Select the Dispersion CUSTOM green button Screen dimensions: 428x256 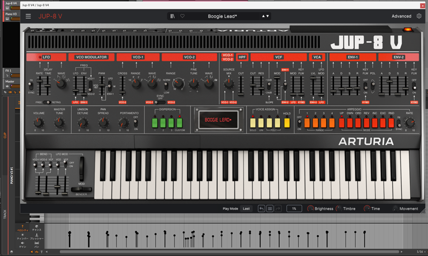[x=179, y=123]
